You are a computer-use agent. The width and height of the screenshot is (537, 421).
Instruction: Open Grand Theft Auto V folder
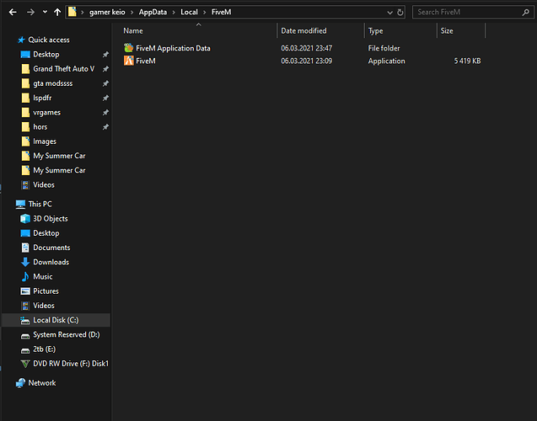point(64,69)
